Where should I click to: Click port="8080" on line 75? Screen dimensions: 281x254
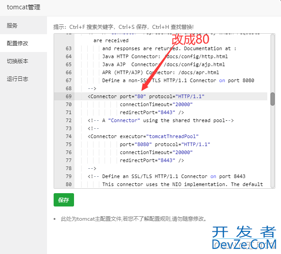136,144
